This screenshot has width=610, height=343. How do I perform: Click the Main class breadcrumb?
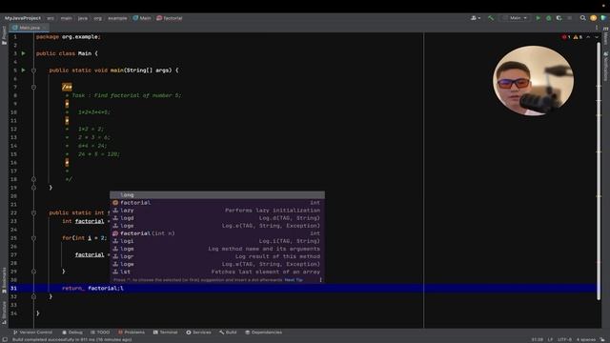(142, 18)
